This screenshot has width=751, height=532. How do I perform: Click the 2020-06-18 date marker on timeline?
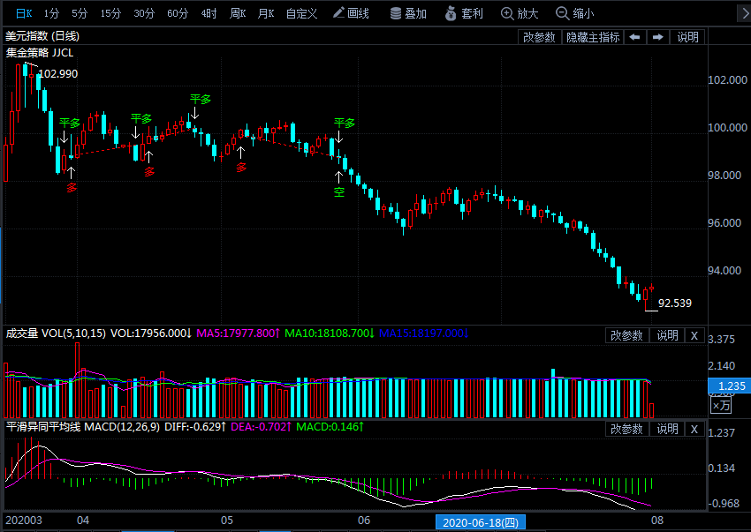pyautogui.click(x=482, y=522)
